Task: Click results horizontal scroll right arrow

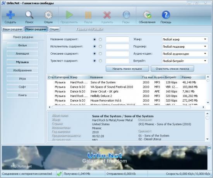Action: coord(203,107)
